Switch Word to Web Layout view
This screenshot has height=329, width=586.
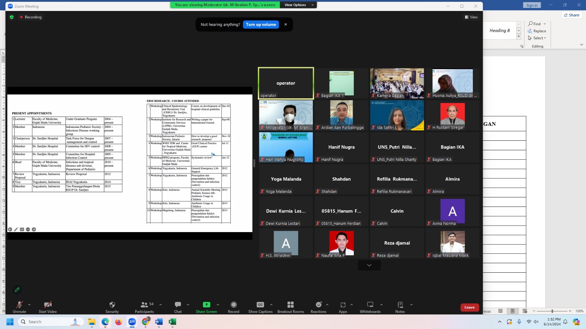tap(525, 311)
